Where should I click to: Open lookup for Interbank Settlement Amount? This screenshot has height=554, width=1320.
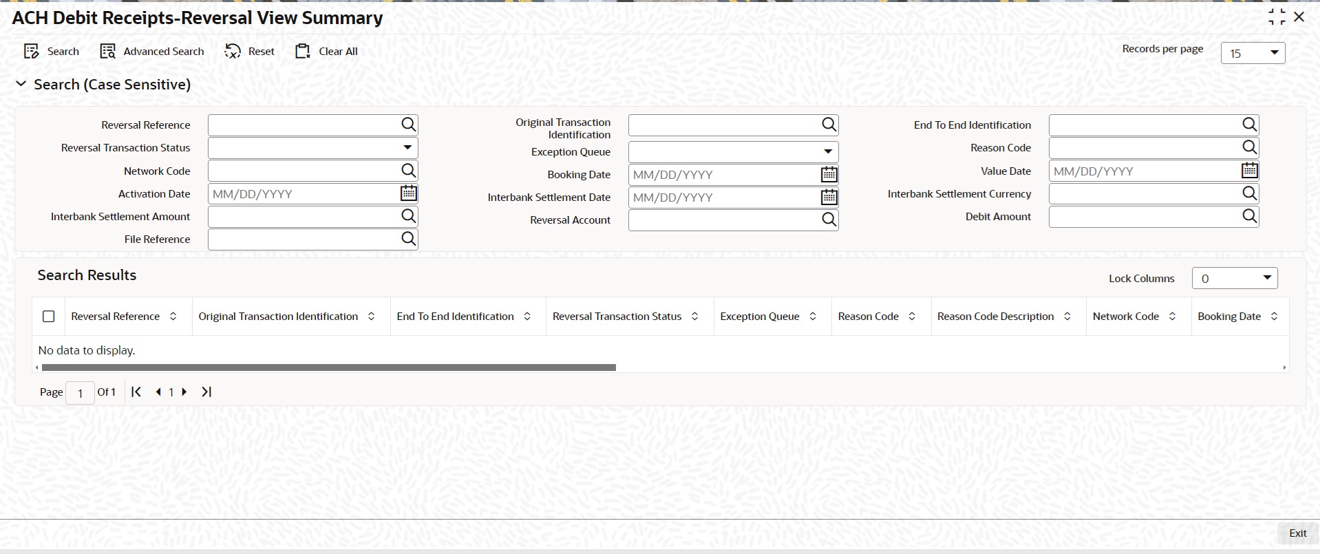(x=409, y=216)
